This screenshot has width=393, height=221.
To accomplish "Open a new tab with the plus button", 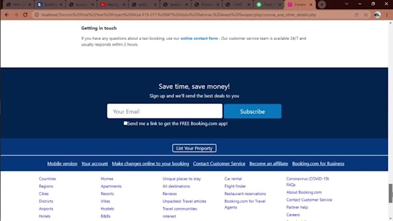I will [x=322, y=5].
